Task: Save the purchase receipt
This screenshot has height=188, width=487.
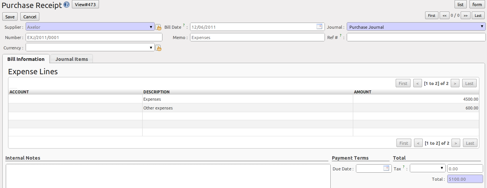Action: tap(10, 17)
